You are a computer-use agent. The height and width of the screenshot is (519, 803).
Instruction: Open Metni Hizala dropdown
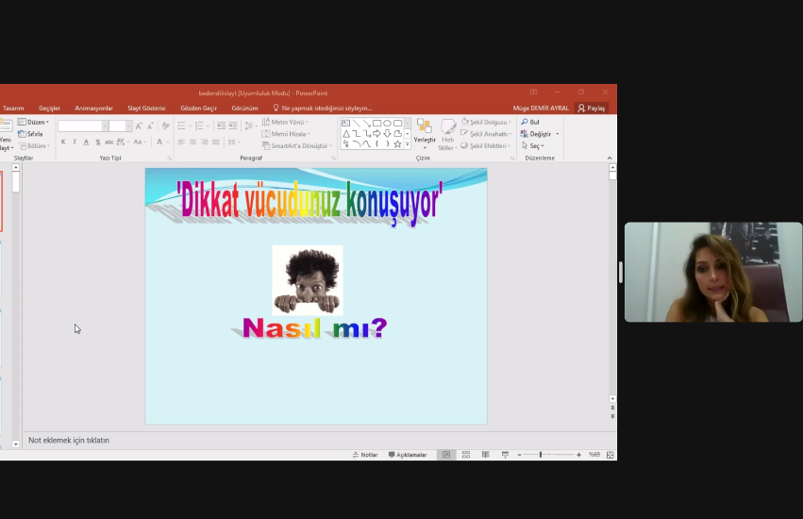click(x=286, y=134)
